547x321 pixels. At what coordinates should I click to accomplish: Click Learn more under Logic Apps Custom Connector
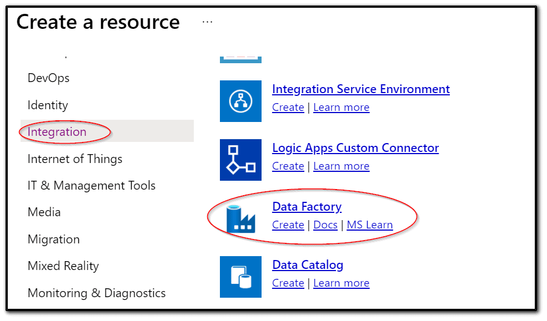pos(341,166)
